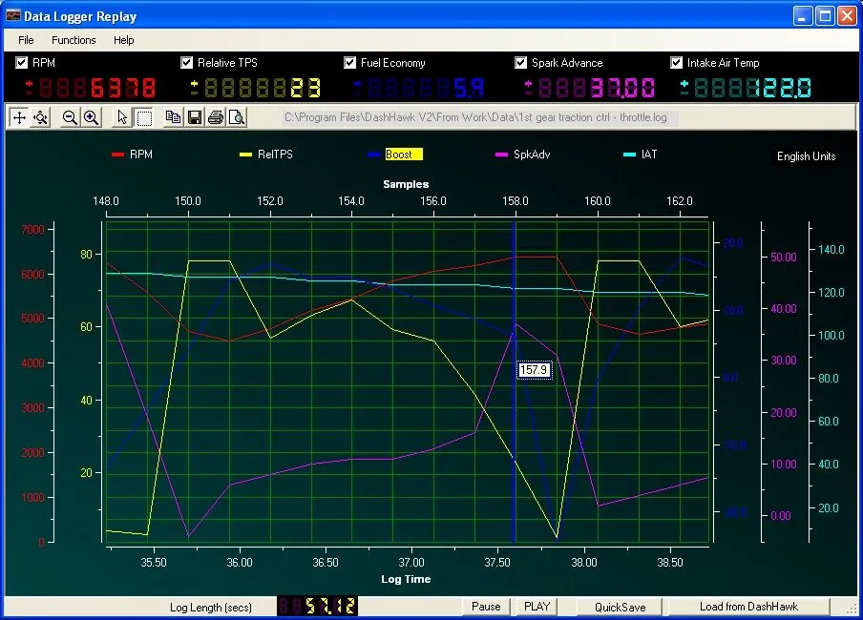
Task: Click the zoom in magnifier
Action: (x=91, y=117)
